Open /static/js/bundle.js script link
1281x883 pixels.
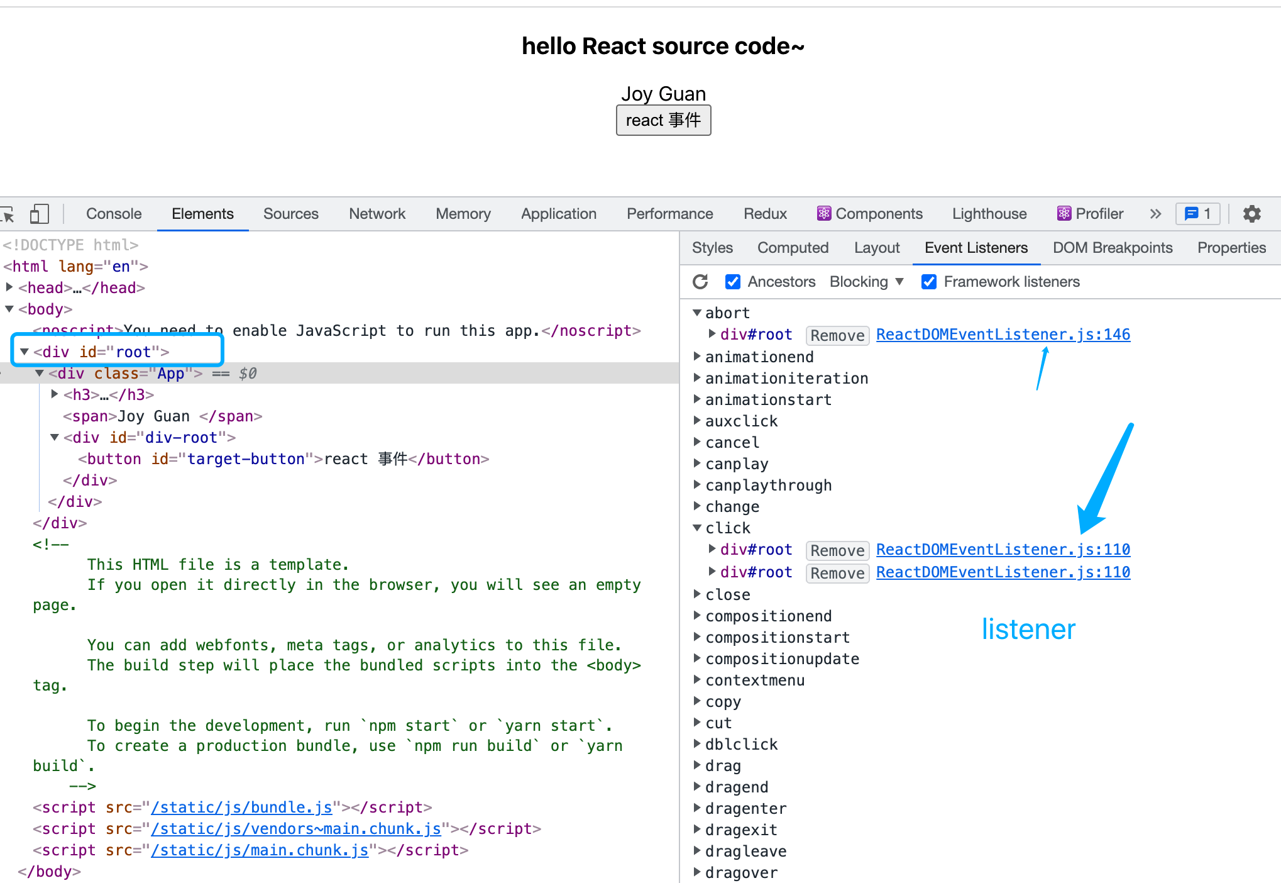[x=241, y=808]
